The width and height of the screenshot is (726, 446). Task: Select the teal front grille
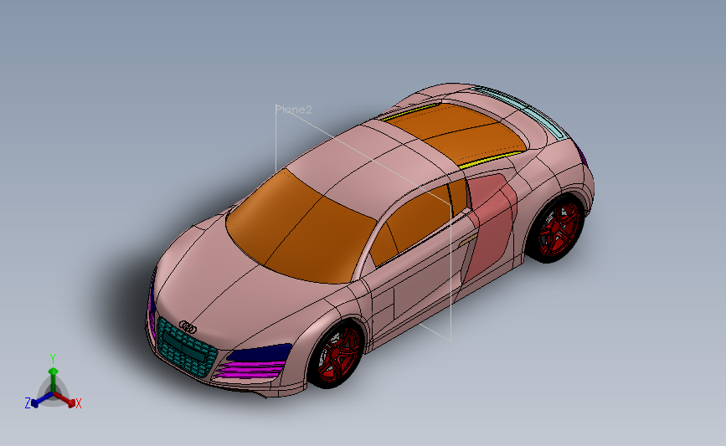[x=186, y=346]
